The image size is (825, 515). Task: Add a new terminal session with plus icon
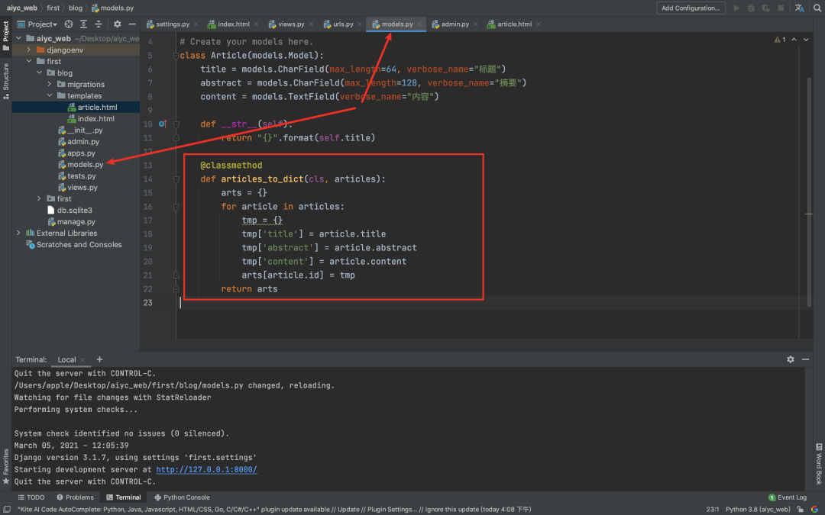click(x=99, y=359)
